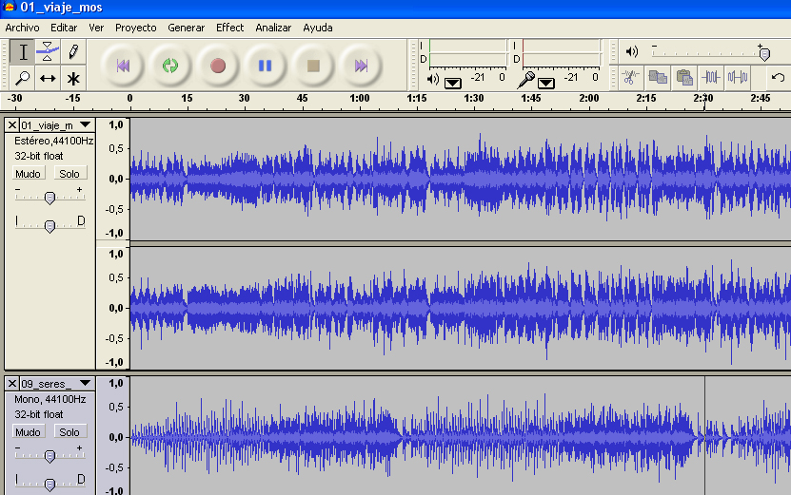Pick the Draw pencil tool

pyautogui.click(x=72, y=51)
